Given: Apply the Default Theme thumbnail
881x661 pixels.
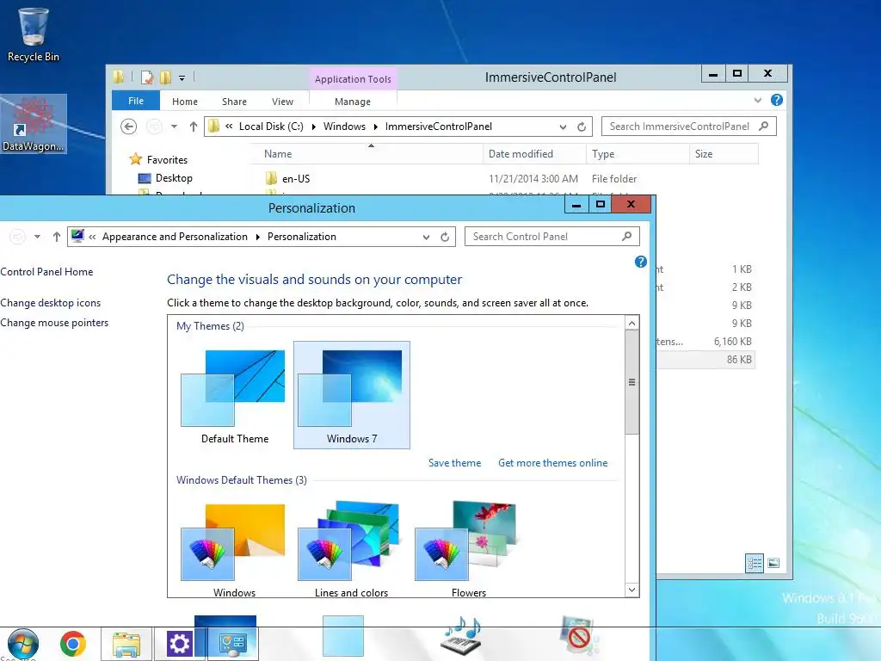Looking at the screenshot, I should [235, 396].
